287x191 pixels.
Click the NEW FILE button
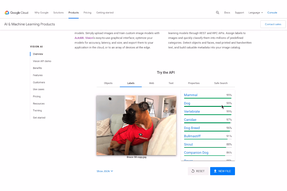[x=222, y=171]
